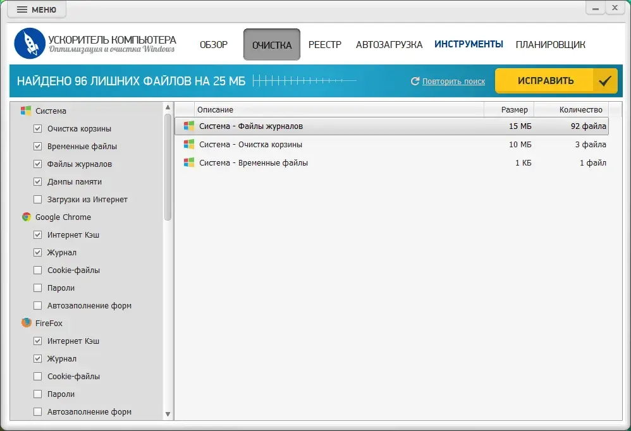Click the Windows icon in Временные файлы row
The image size is (631, 431).
[x=189, y=163]
